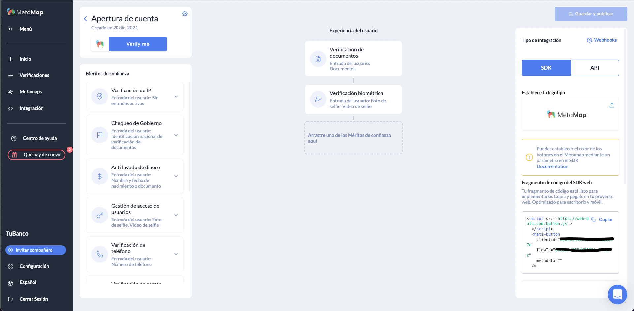This screenshot has width=634, height=311.
Task: Copy the web SDK code snippet
Action: point(606,219)
